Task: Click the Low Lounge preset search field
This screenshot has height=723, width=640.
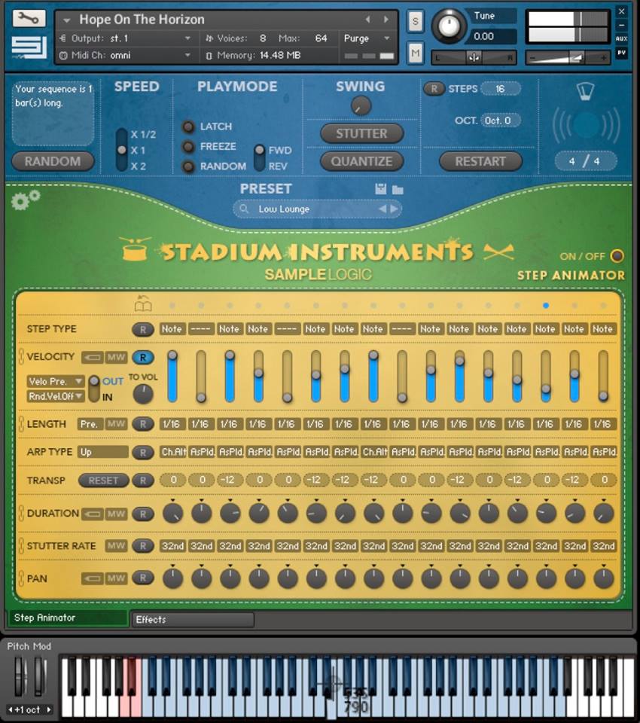Action: tap(309, 209)
